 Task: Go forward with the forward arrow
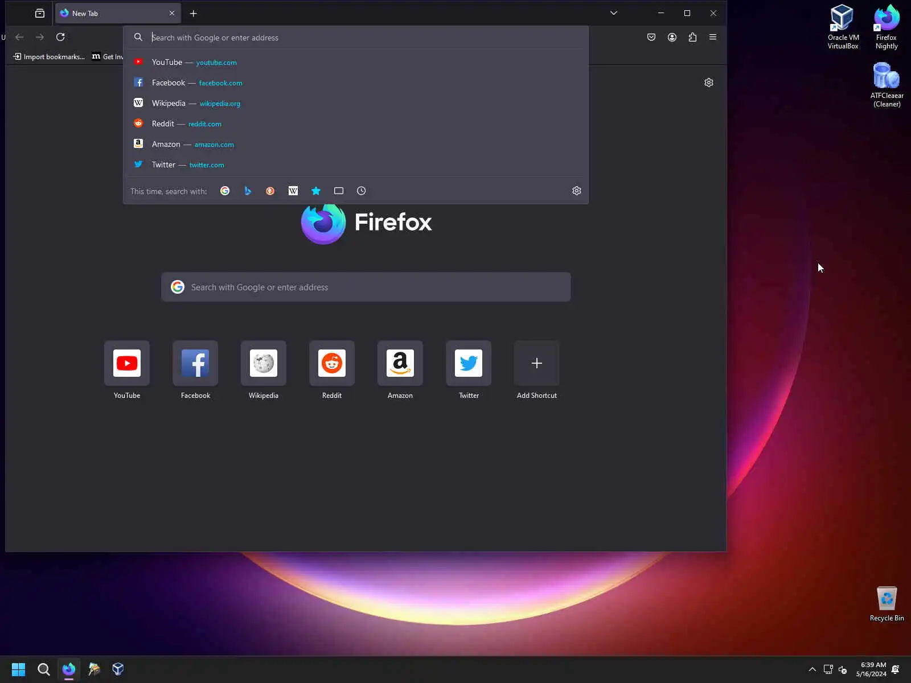point(40,37)
